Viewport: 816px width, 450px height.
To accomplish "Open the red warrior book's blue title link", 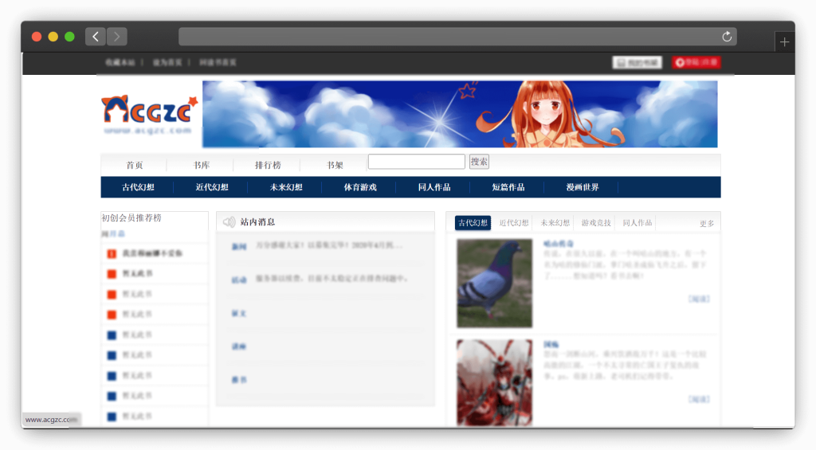I will click(x=551, y=344).
